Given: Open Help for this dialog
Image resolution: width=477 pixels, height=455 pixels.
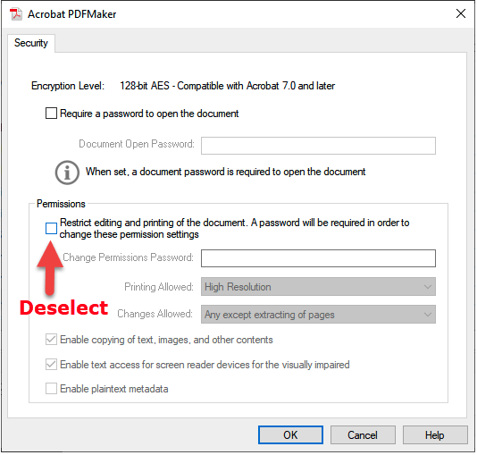Looking at the screenshot, I should pos(435,434).
